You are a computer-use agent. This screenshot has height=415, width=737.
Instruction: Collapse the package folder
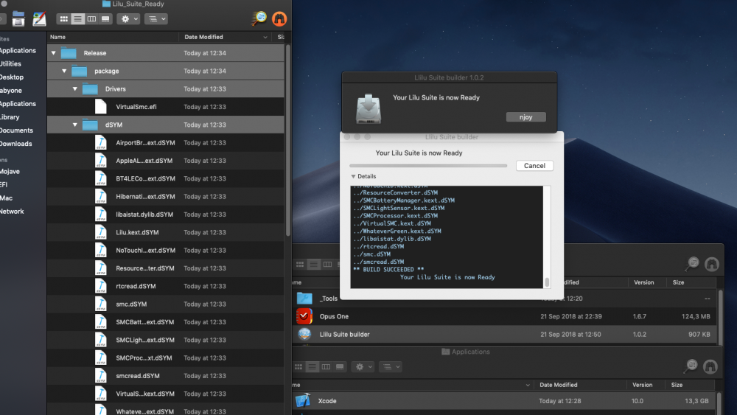[x=64, y=71]
